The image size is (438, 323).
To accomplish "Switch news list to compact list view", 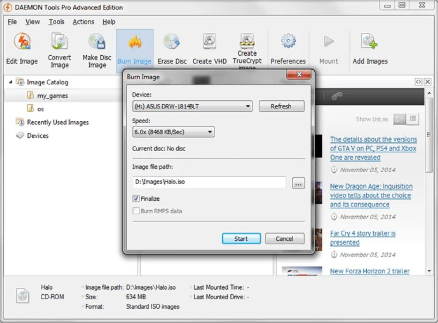I will 413,119.
